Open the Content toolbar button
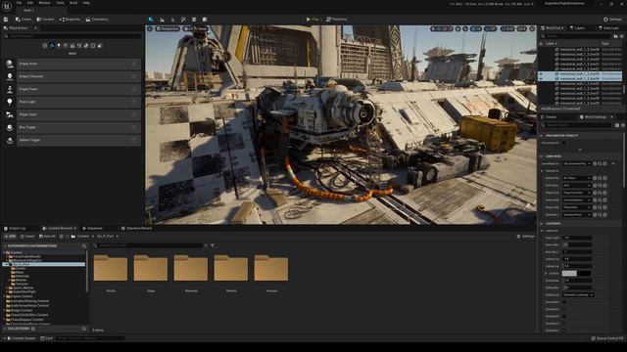 (x=46, y=20)
